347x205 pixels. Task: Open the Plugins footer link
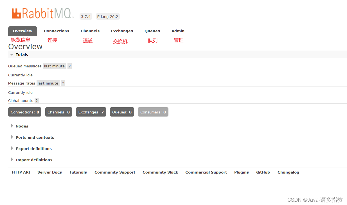click(242, 172)
